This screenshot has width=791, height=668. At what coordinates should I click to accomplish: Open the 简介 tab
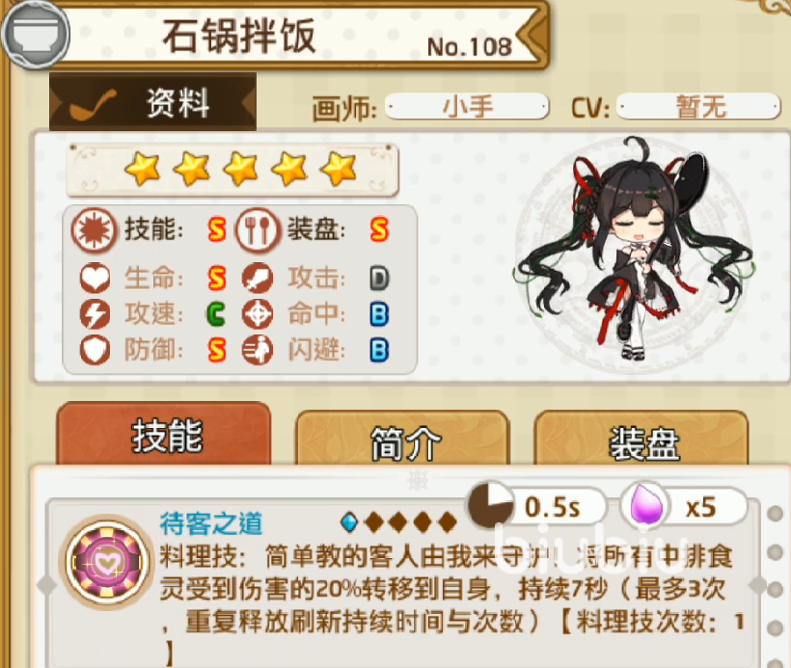pyautogui.click(x=402, y=441)
